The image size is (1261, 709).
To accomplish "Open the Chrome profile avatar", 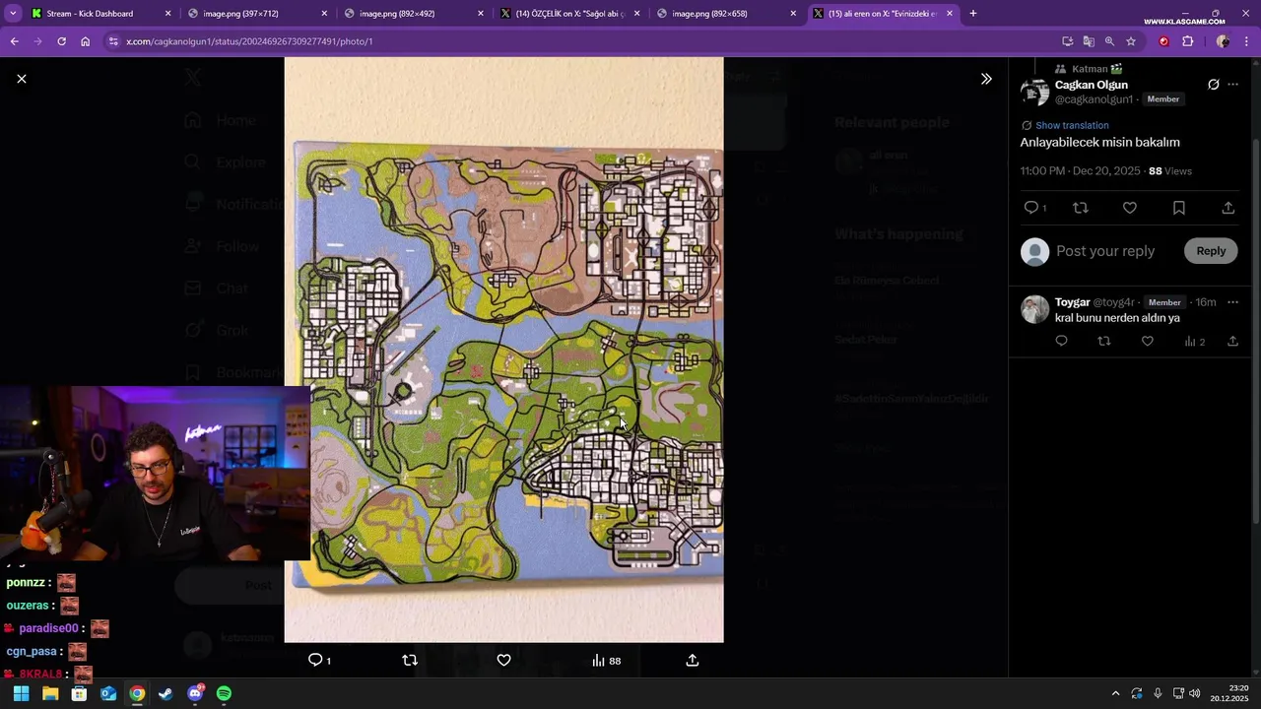I will 1223,41.
